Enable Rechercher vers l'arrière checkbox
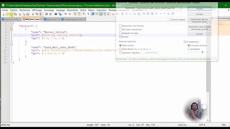Viewport: 230px width, 129px height. [120, 26]
